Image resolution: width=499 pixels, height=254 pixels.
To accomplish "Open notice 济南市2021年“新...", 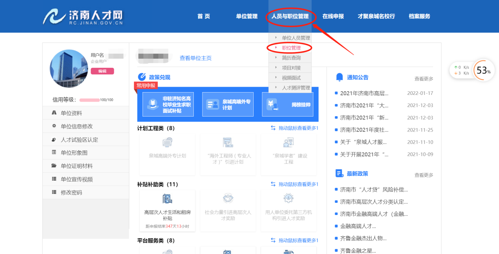I will coord(364,118).
